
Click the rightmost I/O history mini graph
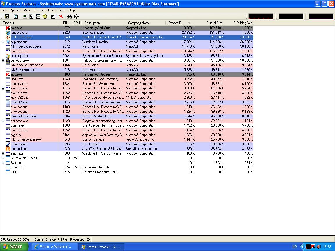click(321, 17)
